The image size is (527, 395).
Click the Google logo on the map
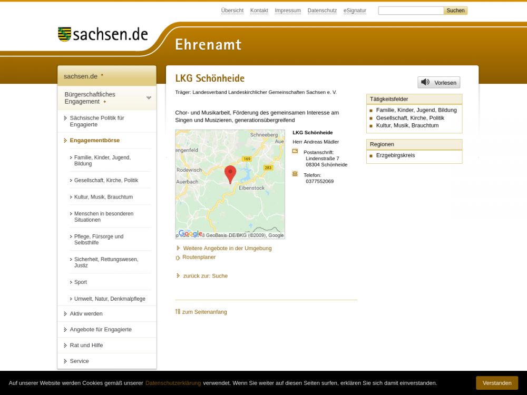(x=190, y=233)
